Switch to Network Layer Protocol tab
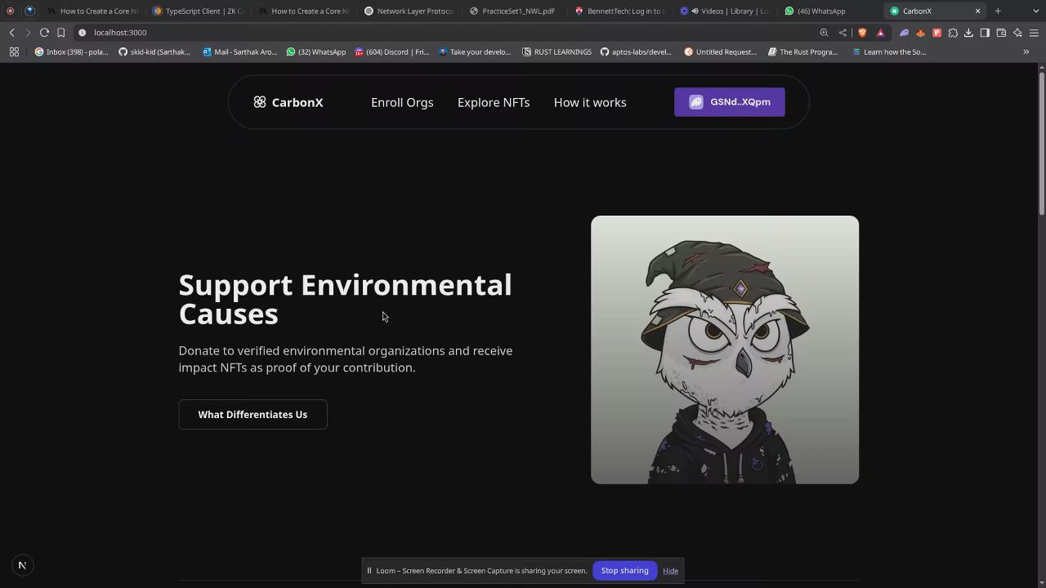Screen dimensions: 1046x588 click(409, 11)
